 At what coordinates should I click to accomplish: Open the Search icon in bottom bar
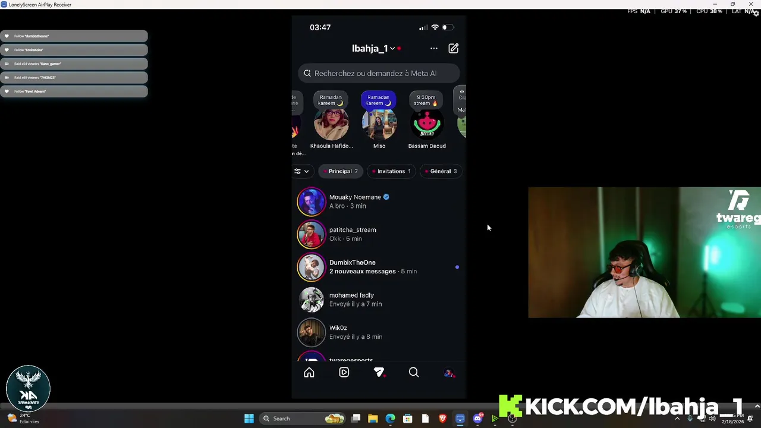pyautogui.click(x=414, y=373)
